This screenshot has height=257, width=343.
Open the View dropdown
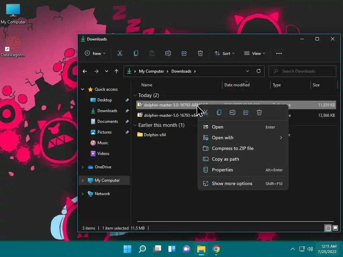click(255, 53)
